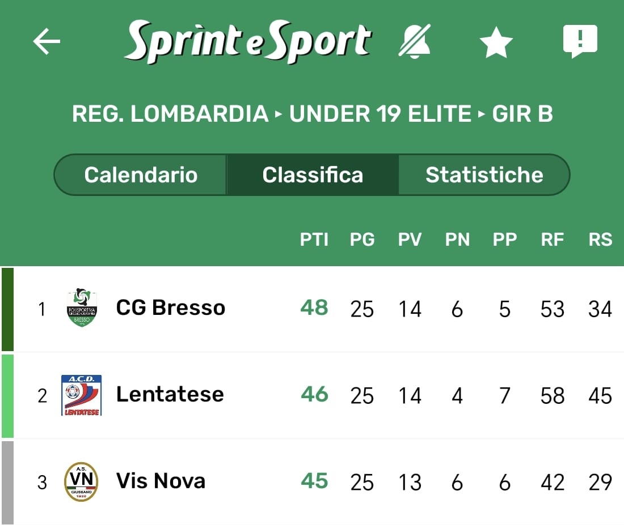Image resolution: width=624 pixels, height=525 pixels.
Task: Toggle the muted notification bell
Action: point(415,41)
